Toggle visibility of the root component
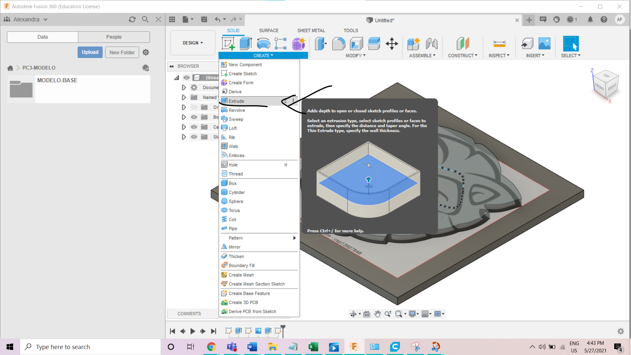Screen dimensions: 631x355 [186, 78]
